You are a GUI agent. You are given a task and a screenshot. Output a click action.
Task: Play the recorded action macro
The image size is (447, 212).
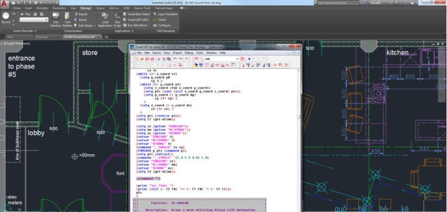coord(26,14)
